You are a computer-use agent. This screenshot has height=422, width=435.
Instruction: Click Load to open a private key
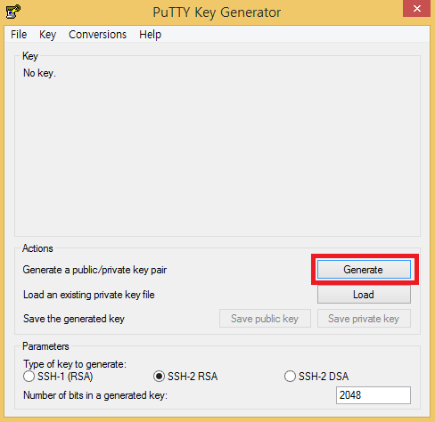click(x=364, y=295)
